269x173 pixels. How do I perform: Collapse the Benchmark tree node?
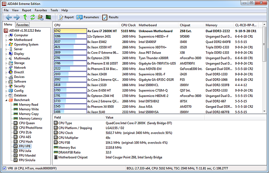[6, 100]
